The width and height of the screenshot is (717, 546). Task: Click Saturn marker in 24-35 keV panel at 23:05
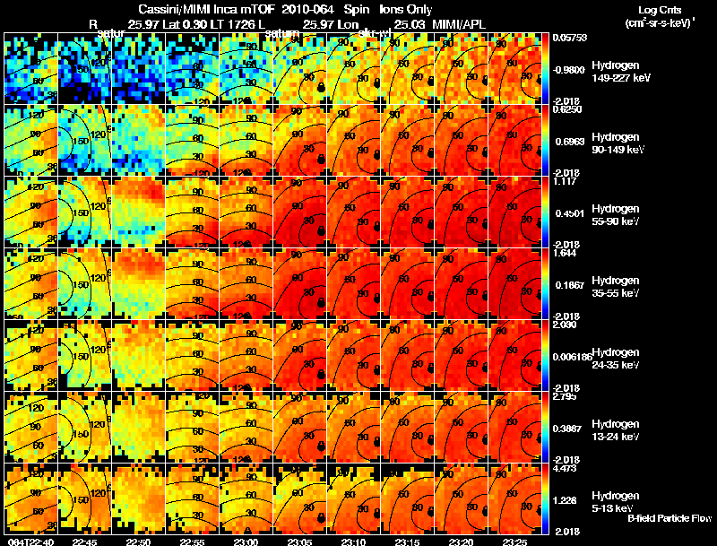321,375
